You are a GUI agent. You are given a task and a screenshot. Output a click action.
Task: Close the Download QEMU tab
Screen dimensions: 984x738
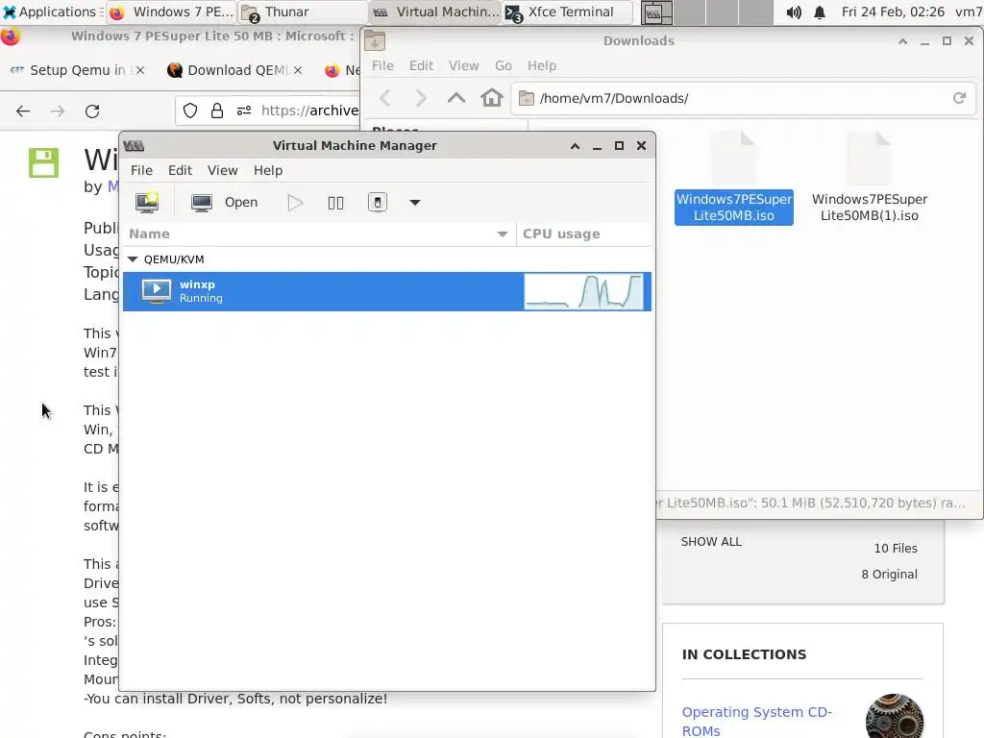298,70
